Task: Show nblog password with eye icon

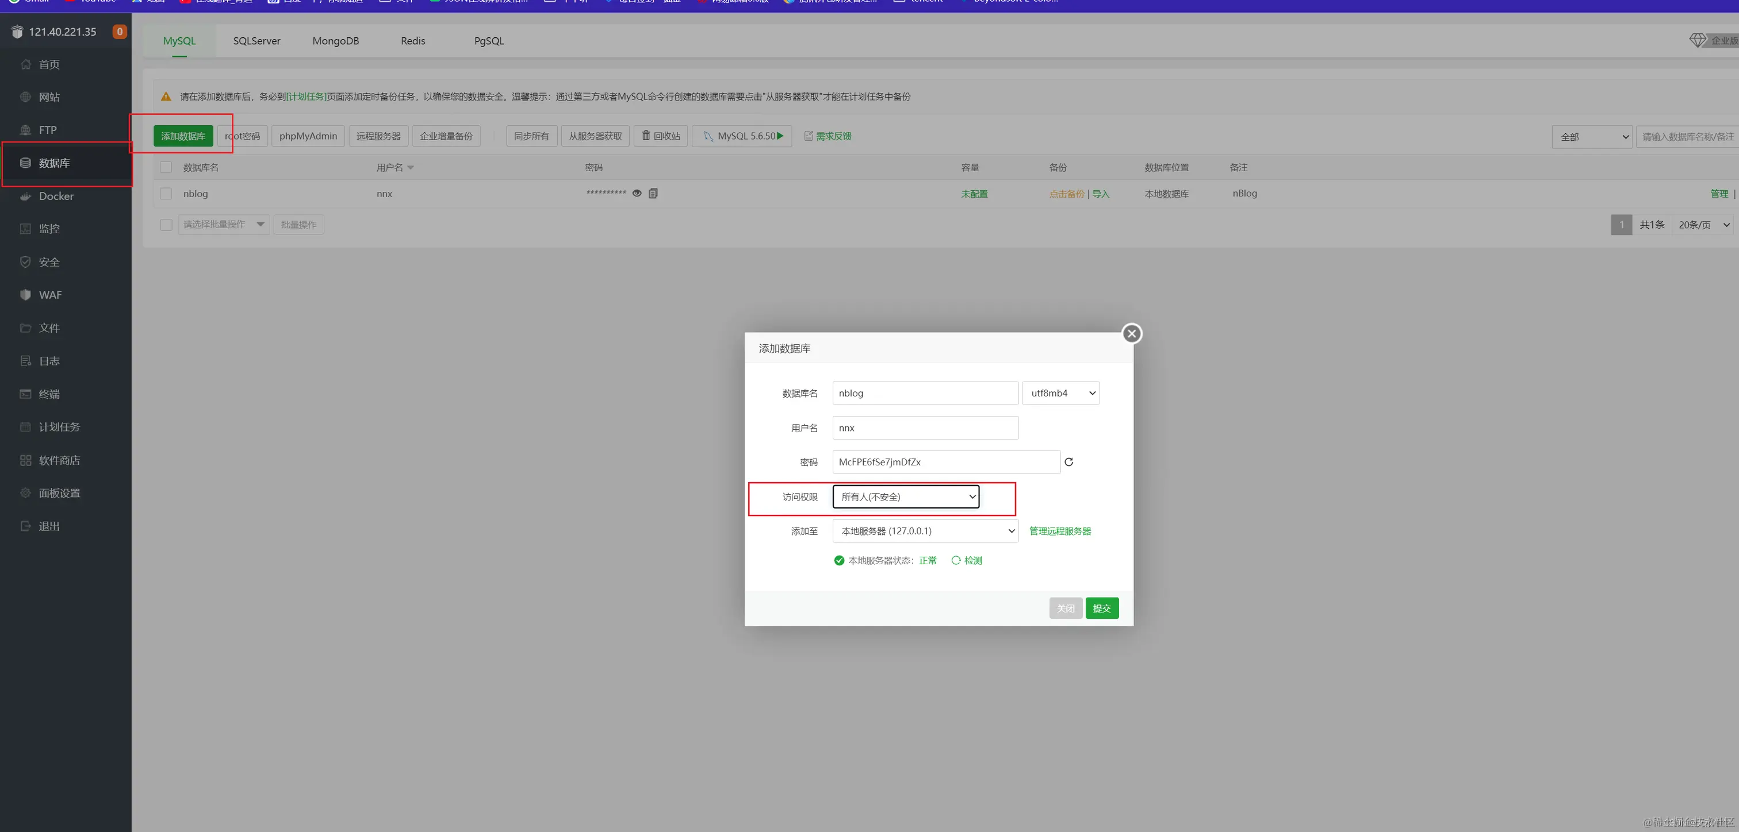Action: point(637,194)
